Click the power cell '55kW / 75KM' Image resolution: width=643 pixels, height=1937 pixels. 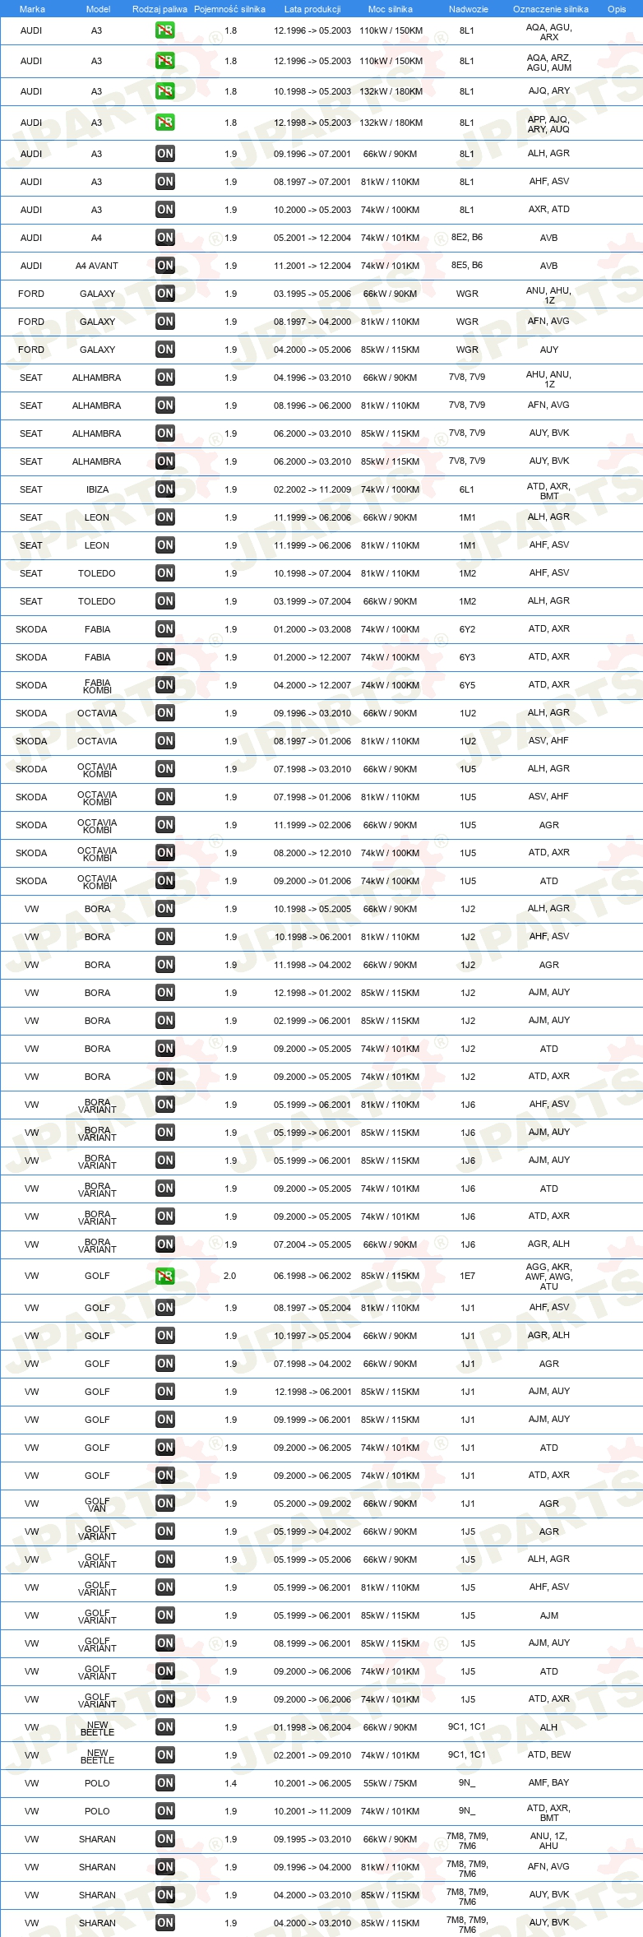coord(390,1783)
